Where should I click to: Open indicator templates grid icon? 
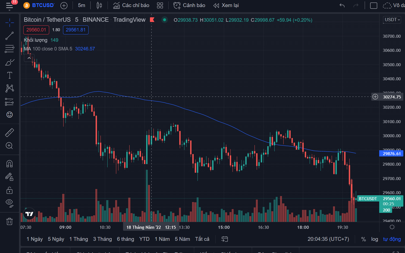pos(160,5)
